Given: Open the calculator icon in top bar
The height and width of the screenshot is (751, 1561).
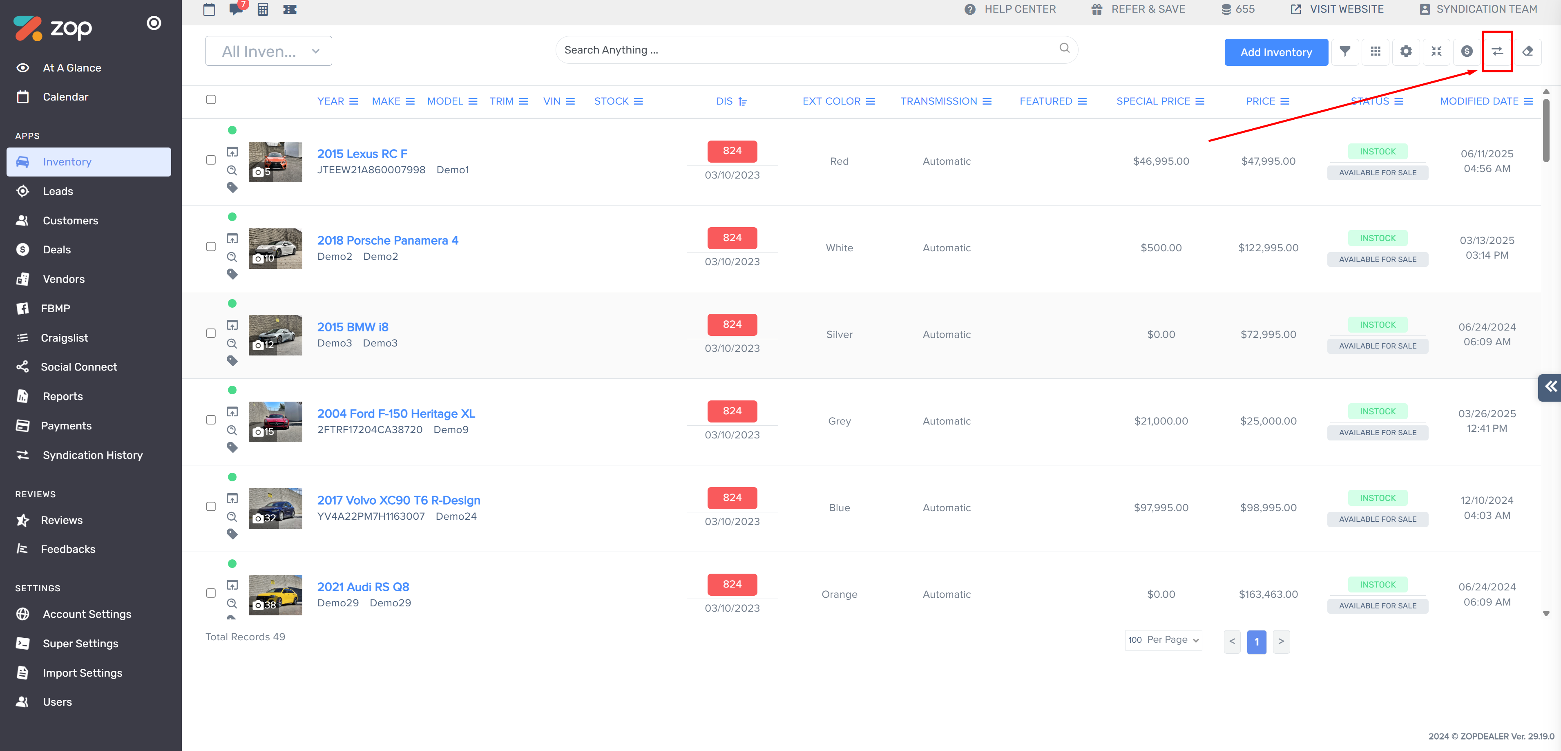Looking at the screenshot, I should coord(262,9).
